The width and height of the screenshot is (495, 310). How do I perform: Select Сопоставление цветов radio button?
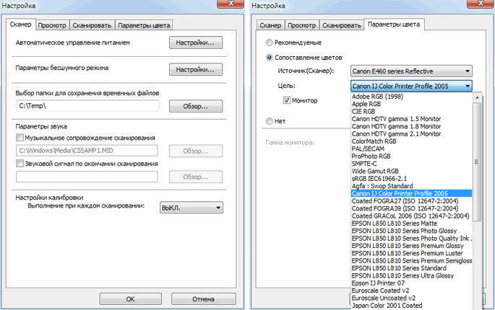[270, 58]
